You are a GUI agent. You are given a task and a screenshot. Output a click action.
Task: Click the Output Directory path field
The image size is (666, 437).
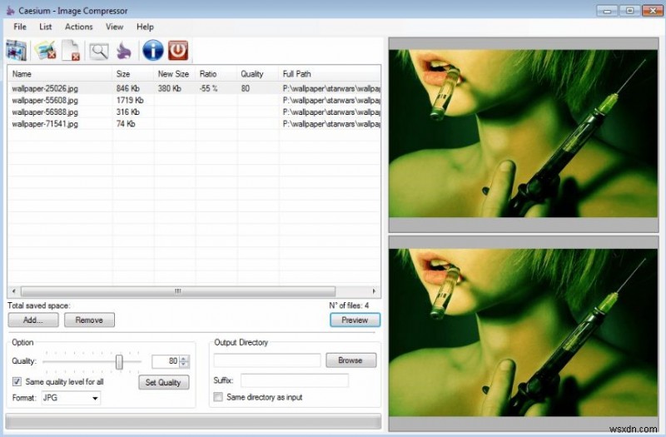tap(267, 360)
